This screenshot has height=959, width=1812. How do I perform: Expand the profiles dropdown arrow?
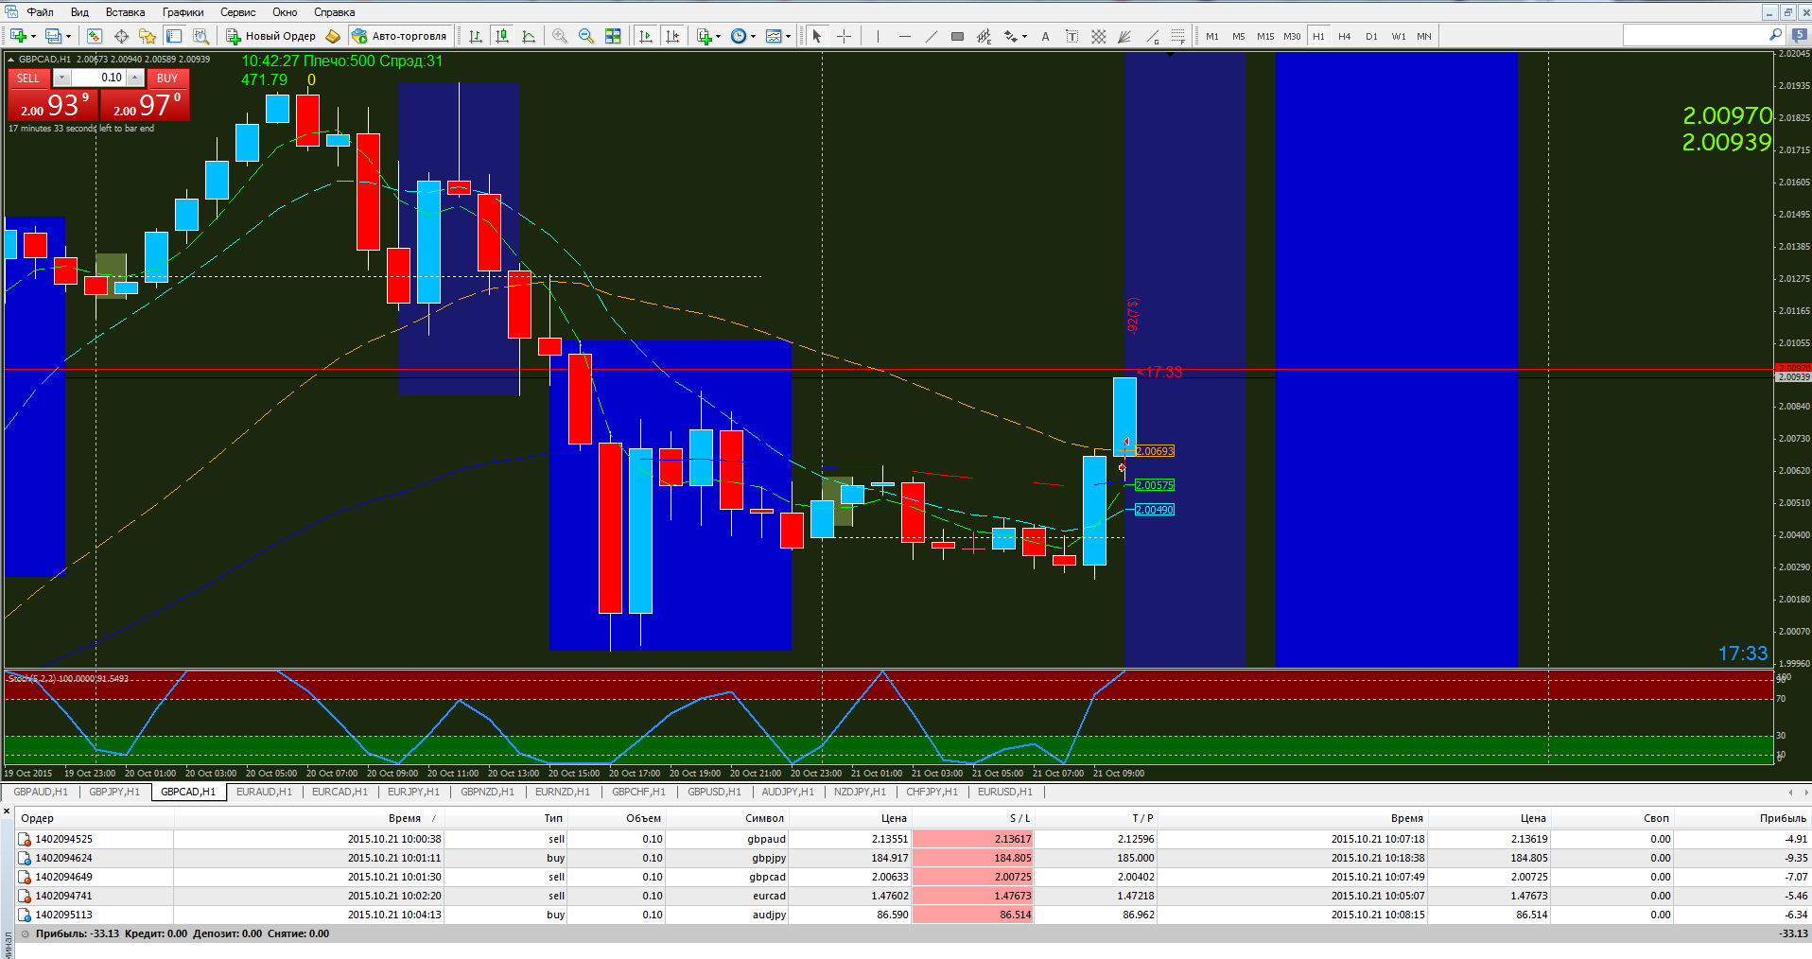69,36
